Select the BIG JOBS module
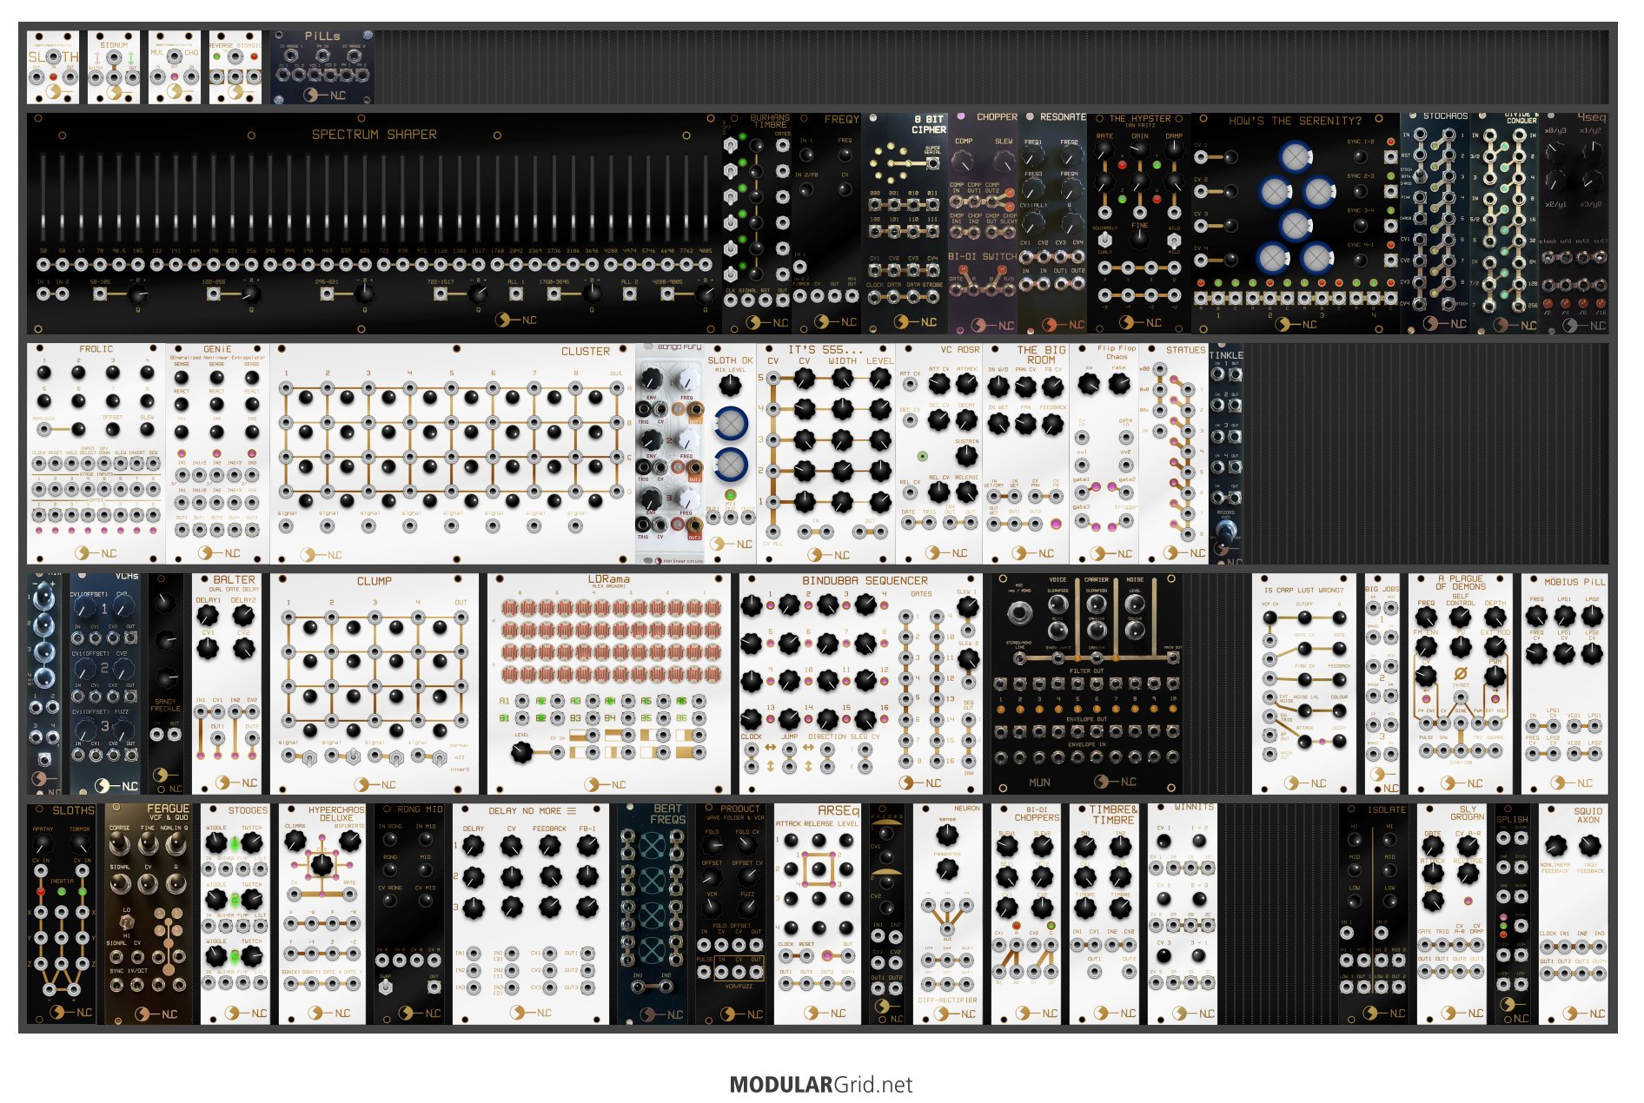1644x1103 pixels. pos(1382,684)
